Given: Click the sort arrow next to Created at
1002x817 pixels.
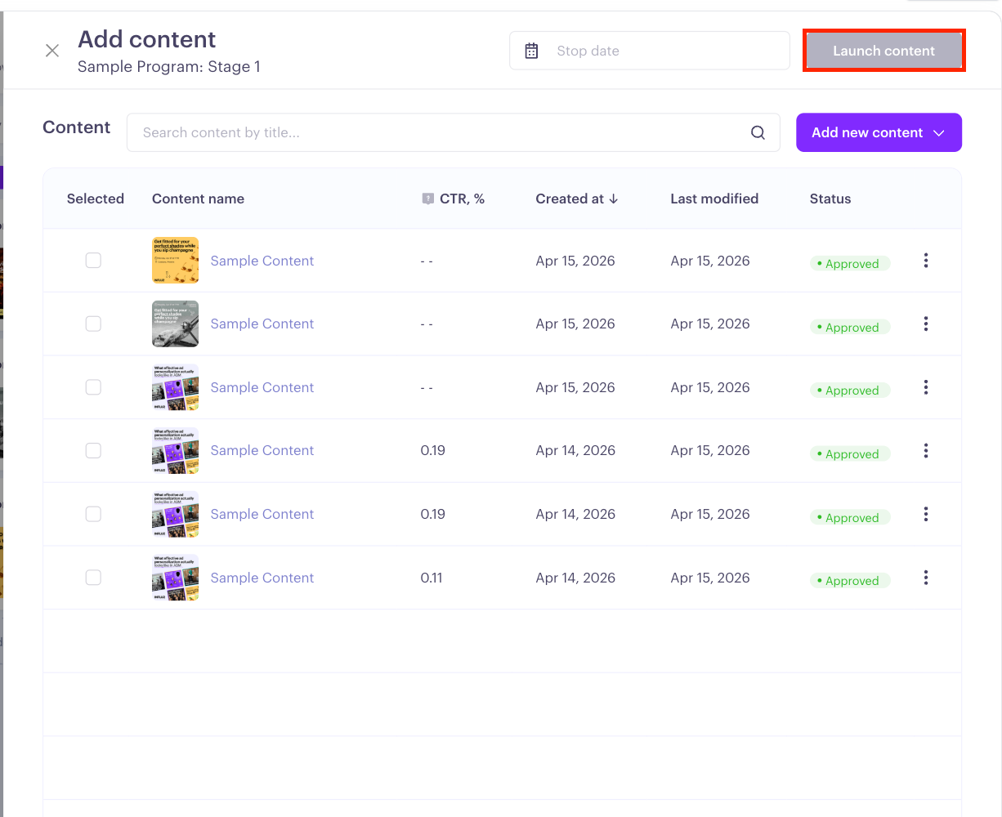Looking at the screenshot, I should pos(614,199).
